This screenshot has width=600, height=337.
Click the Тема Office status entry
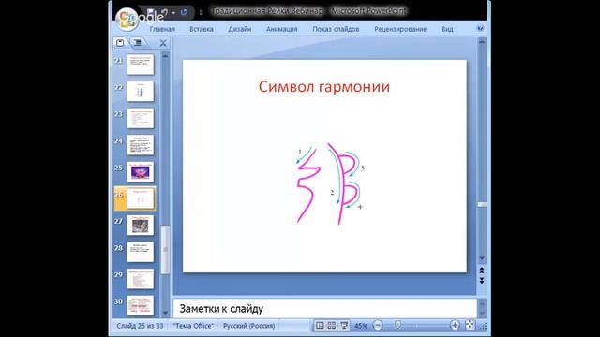[193, 326]
